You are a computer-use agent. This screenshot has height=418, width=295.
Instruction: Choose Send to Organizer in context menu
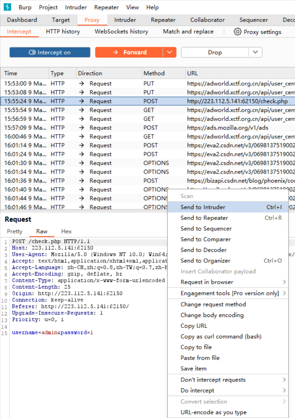point(228,261)
